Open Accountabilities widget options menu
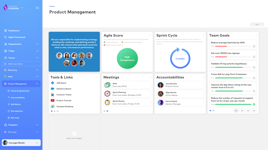 203,77
